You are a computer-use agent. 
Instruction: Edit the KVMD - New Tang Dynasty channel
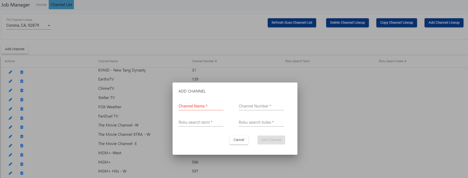point(10,72)
